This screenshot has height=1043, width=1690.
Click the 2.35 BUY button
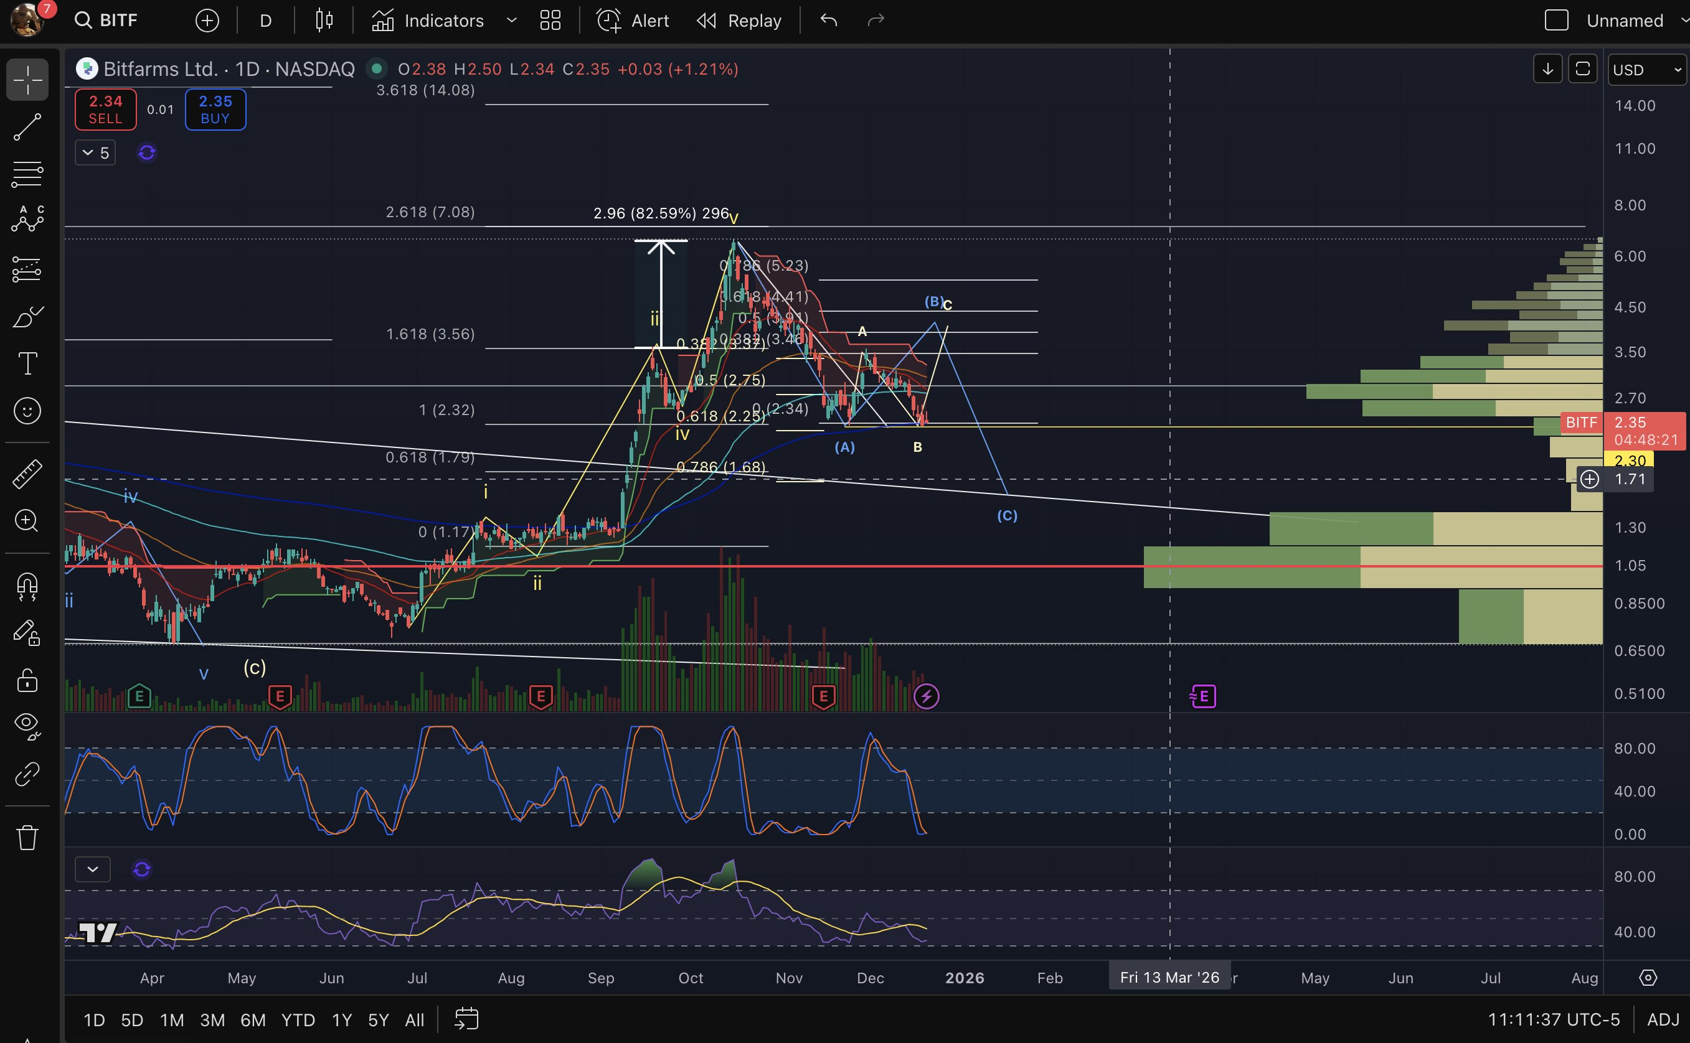tap(215, 110)
